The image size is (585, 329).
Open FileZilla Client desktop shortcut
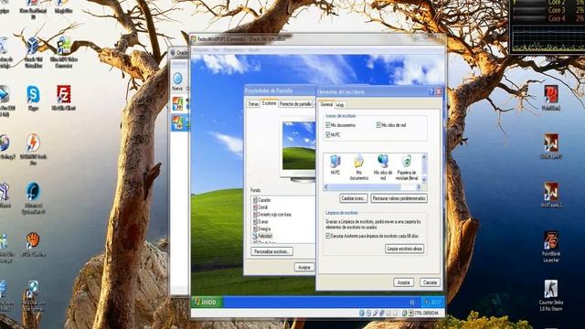(x=64, y=99)
